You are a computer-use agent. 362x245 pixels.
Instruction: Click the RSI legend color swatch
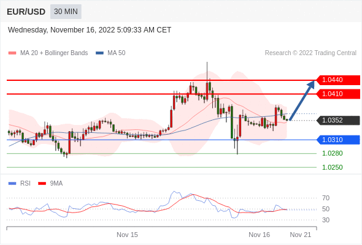(12, 184)
